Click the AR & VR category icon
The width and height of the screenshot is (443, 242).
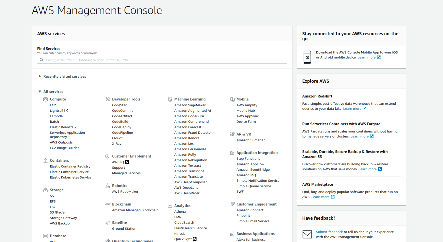(x=232, y=134)
